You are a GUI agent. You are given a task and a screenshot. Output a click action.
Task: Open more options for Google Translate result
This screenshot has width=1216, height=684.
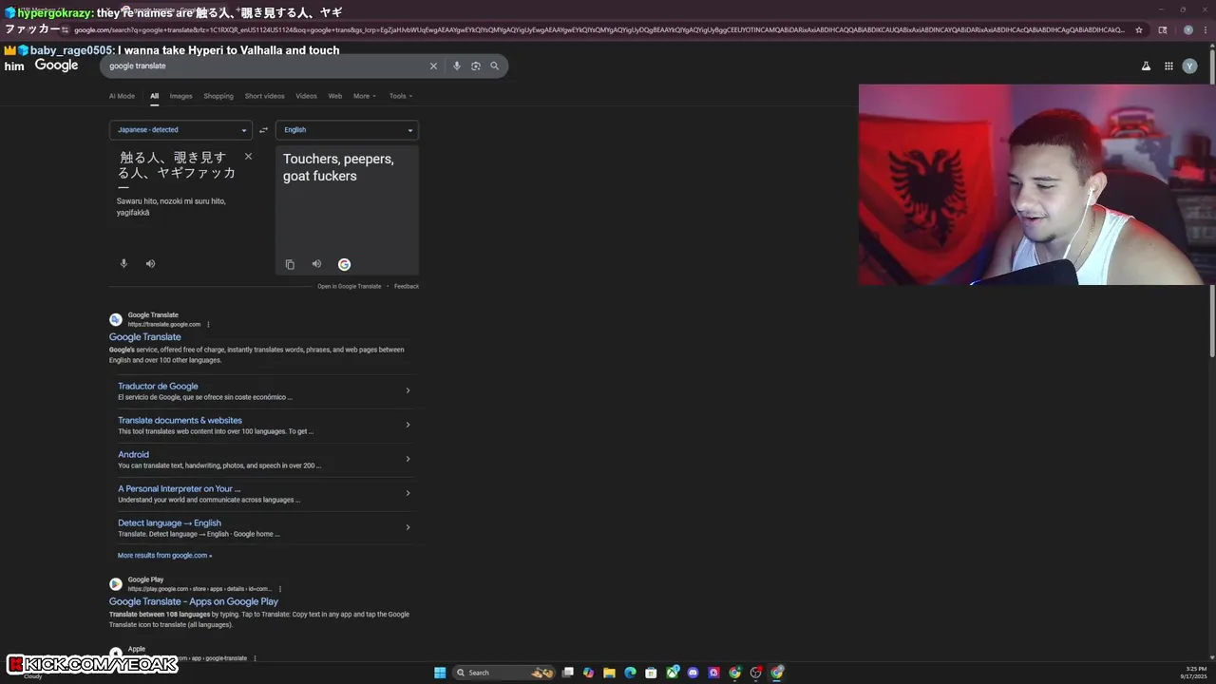tap(208, 325)
